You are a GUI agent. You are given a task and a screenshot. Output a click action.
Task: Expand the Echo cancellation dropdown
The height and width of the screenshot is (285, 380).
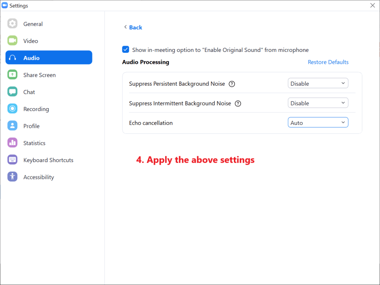coord(318,123)
